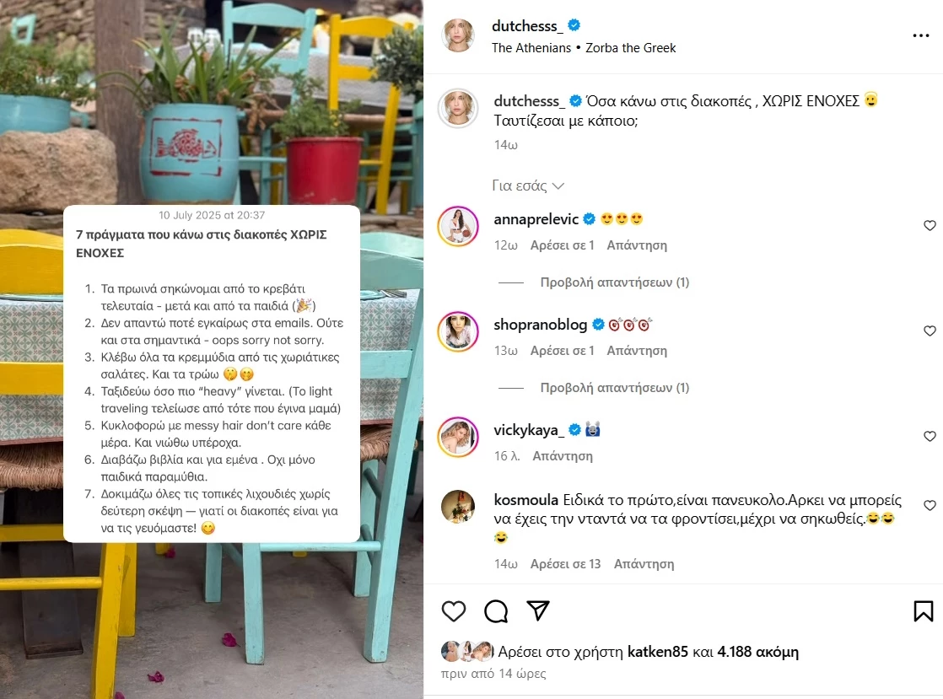Image resolution: width=943 pixels, height=699 pixels.
Task: Open the Zorba the Greek audio link
Action: pyautogui.click(x=630, y=48)
